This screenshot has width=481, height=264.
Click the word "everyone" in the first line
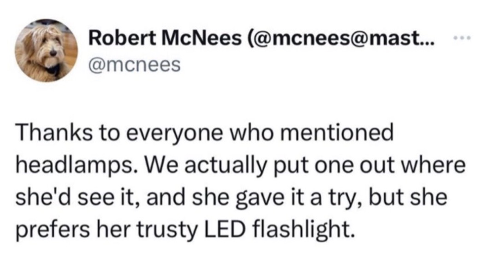coord(171,133)
